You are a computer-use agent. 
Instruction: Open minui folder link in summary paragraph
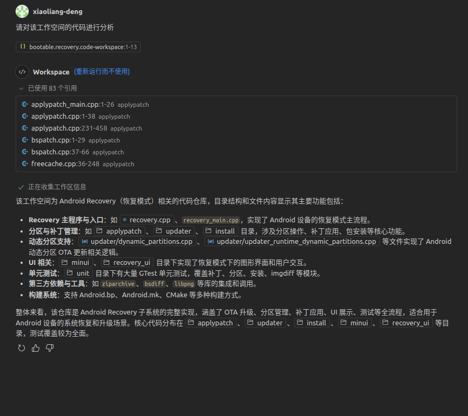(355, 323)
